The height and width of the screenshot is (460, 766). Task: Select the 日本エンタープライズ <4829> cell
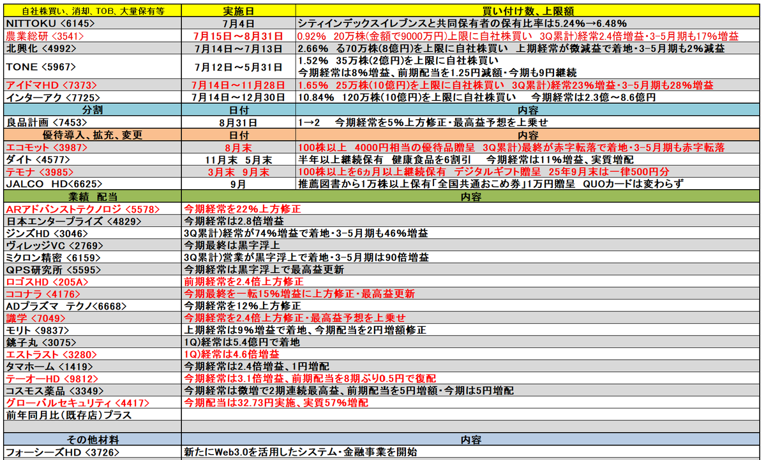point(92,221)
